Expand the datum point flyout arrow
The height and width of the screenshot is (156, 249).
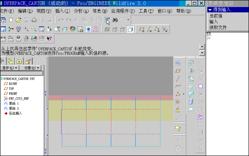pos(184,94)
